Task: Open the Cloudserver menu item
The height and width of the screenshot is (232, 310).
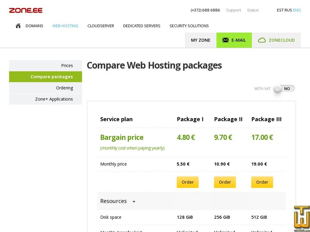Action: pyautogui.click(x=101, y=26)
